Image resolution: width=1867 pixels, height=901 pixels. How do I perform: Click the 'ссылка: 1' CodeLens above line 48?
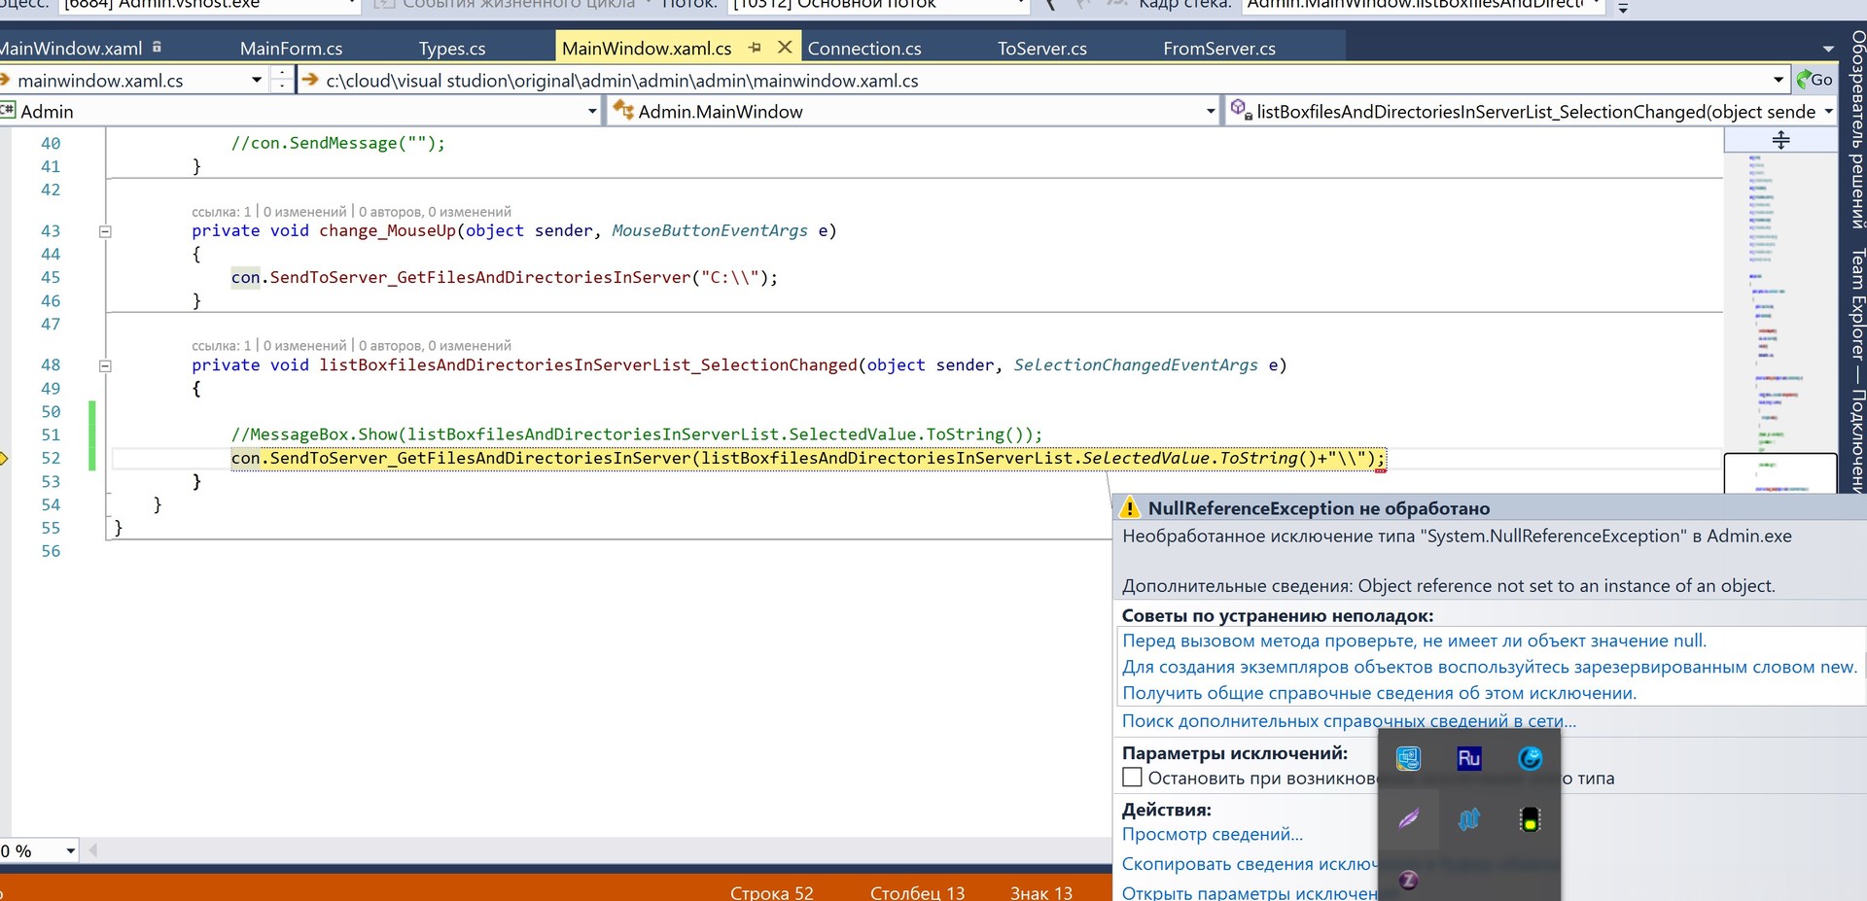pyautogui.click(x=221, y=346)
